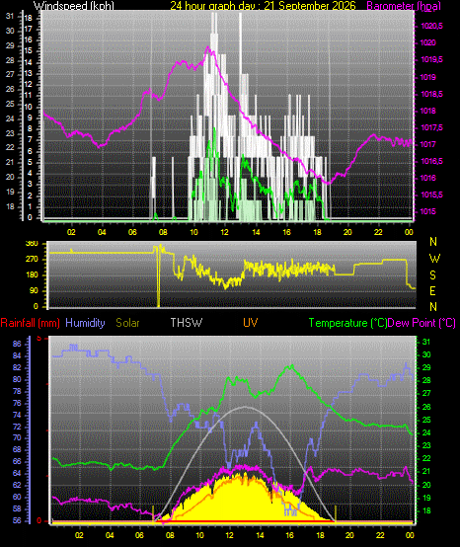
Task: Select the 'THSW' legend label
Action: 187,323
